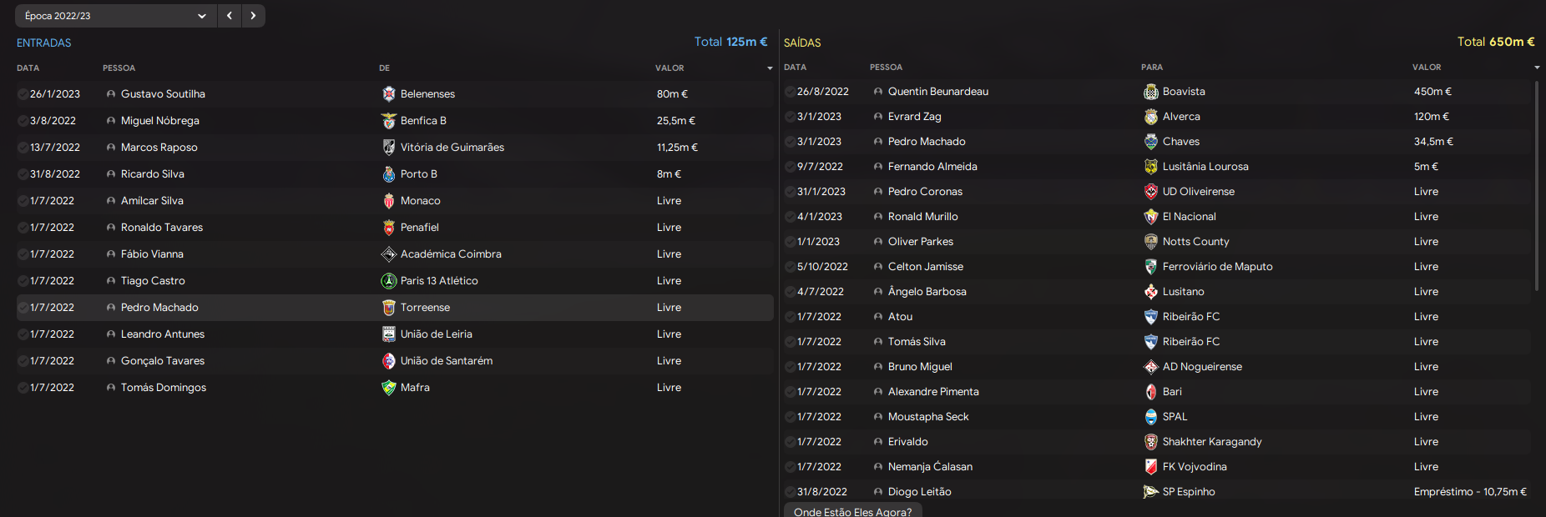
Task: Open Belenenses club badge
Action: [x=389, y=94]
